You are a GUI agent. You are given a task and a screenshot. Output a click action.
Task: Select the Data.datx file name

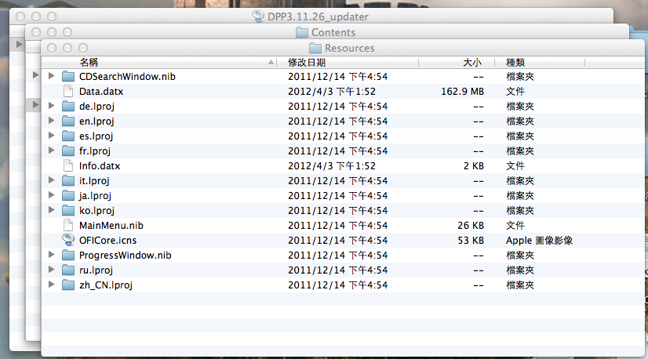(101, 91)
